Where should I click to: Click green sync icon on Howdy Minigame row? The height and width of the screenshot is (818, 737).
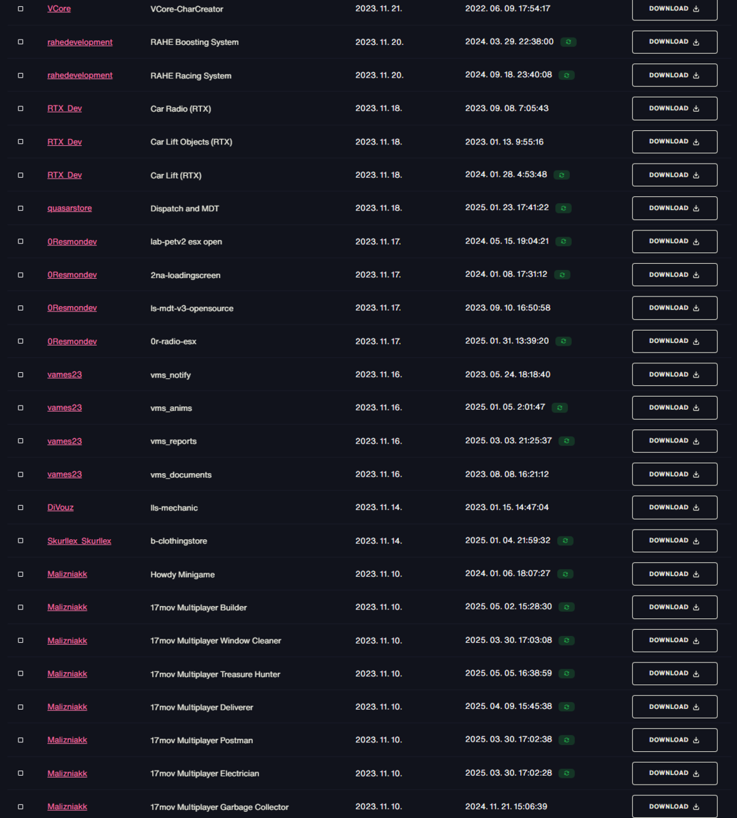click(565, 574)
